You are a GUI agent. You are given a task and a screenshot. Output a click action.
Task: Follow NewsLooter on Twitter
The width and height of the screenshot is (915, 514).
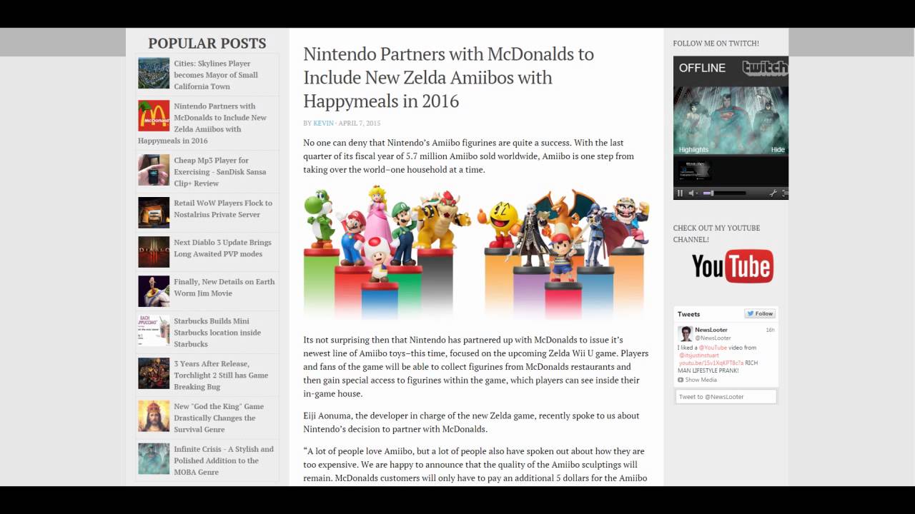[760, 313]
